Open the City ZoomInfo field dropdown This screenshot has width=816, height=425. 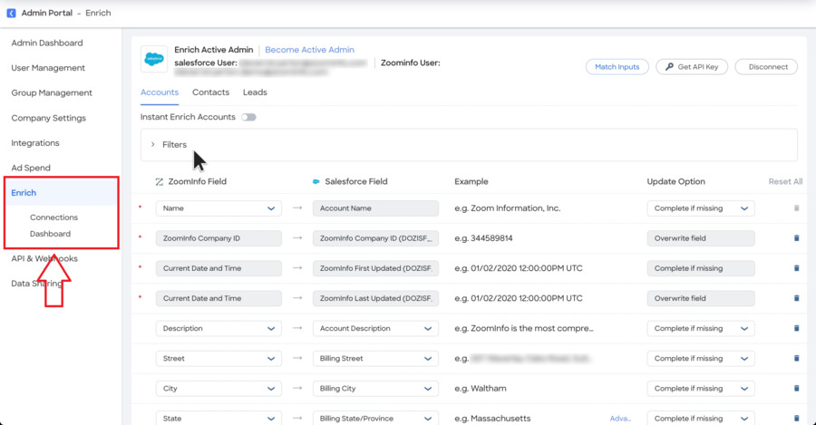(x=219, y=389)
